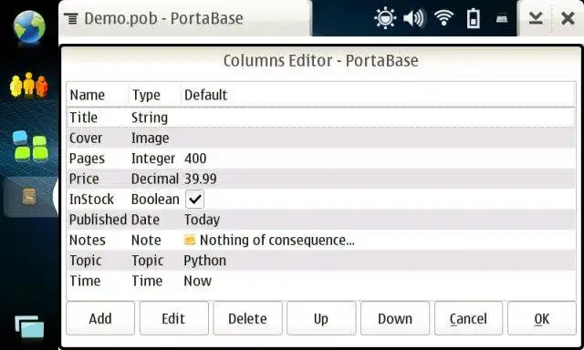Select the PortaBase task switcher icon

tap(29, 196)
